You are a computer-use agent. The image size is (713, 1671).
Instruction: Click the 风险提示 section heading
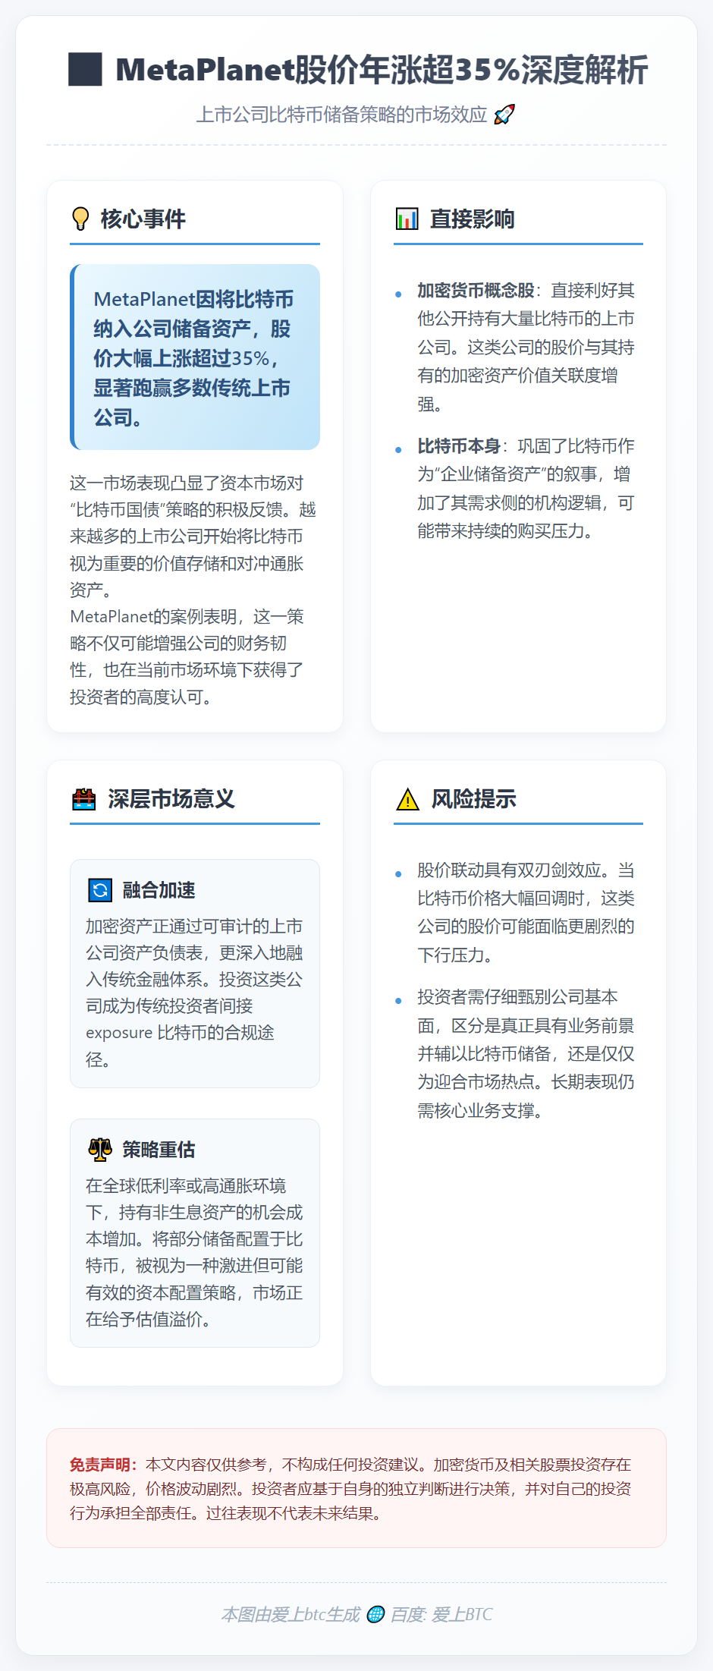click(x=473, y=799)
